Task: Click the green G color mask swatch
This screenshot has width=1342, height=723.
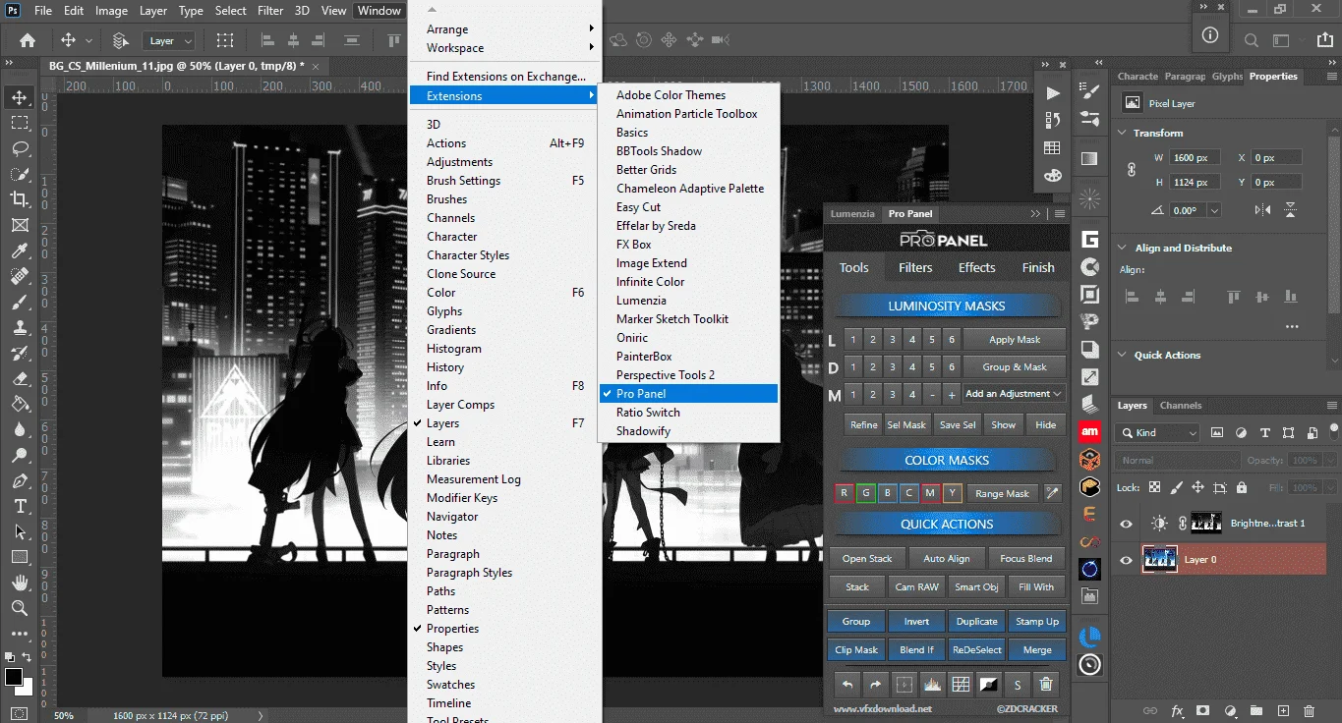Action: (865, 493)
